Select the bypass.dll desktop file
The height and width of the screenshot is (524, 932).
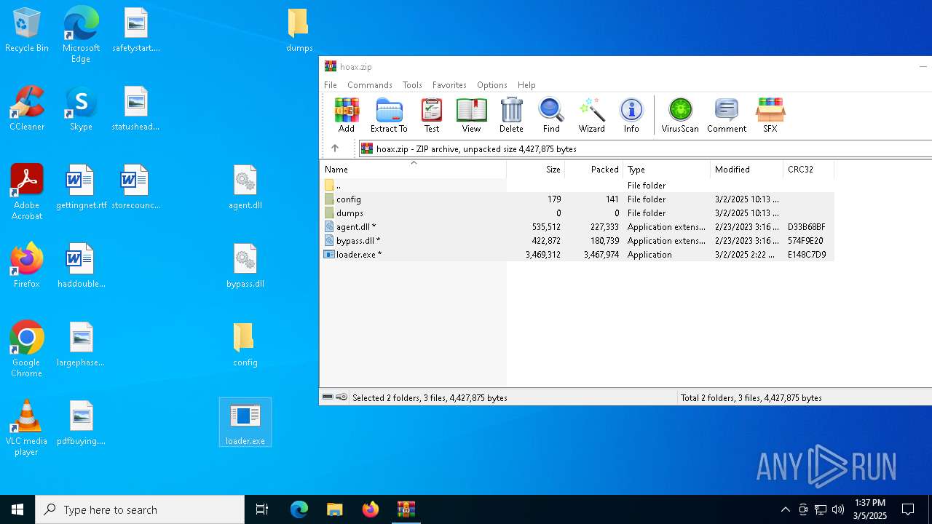click(x=245, y=266)
